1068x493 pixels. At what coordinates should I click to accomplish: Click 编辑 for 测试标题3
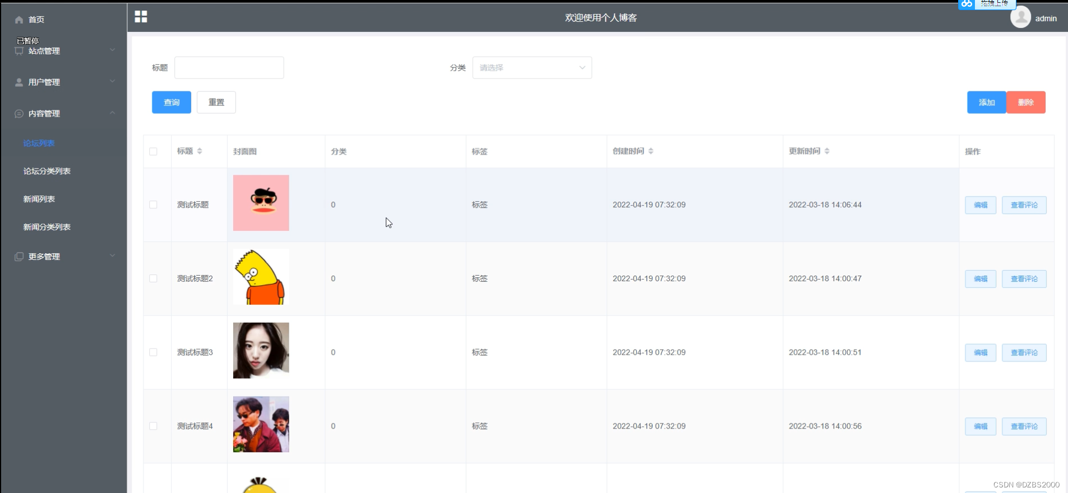pyautogui.click(x=981, y=353)
